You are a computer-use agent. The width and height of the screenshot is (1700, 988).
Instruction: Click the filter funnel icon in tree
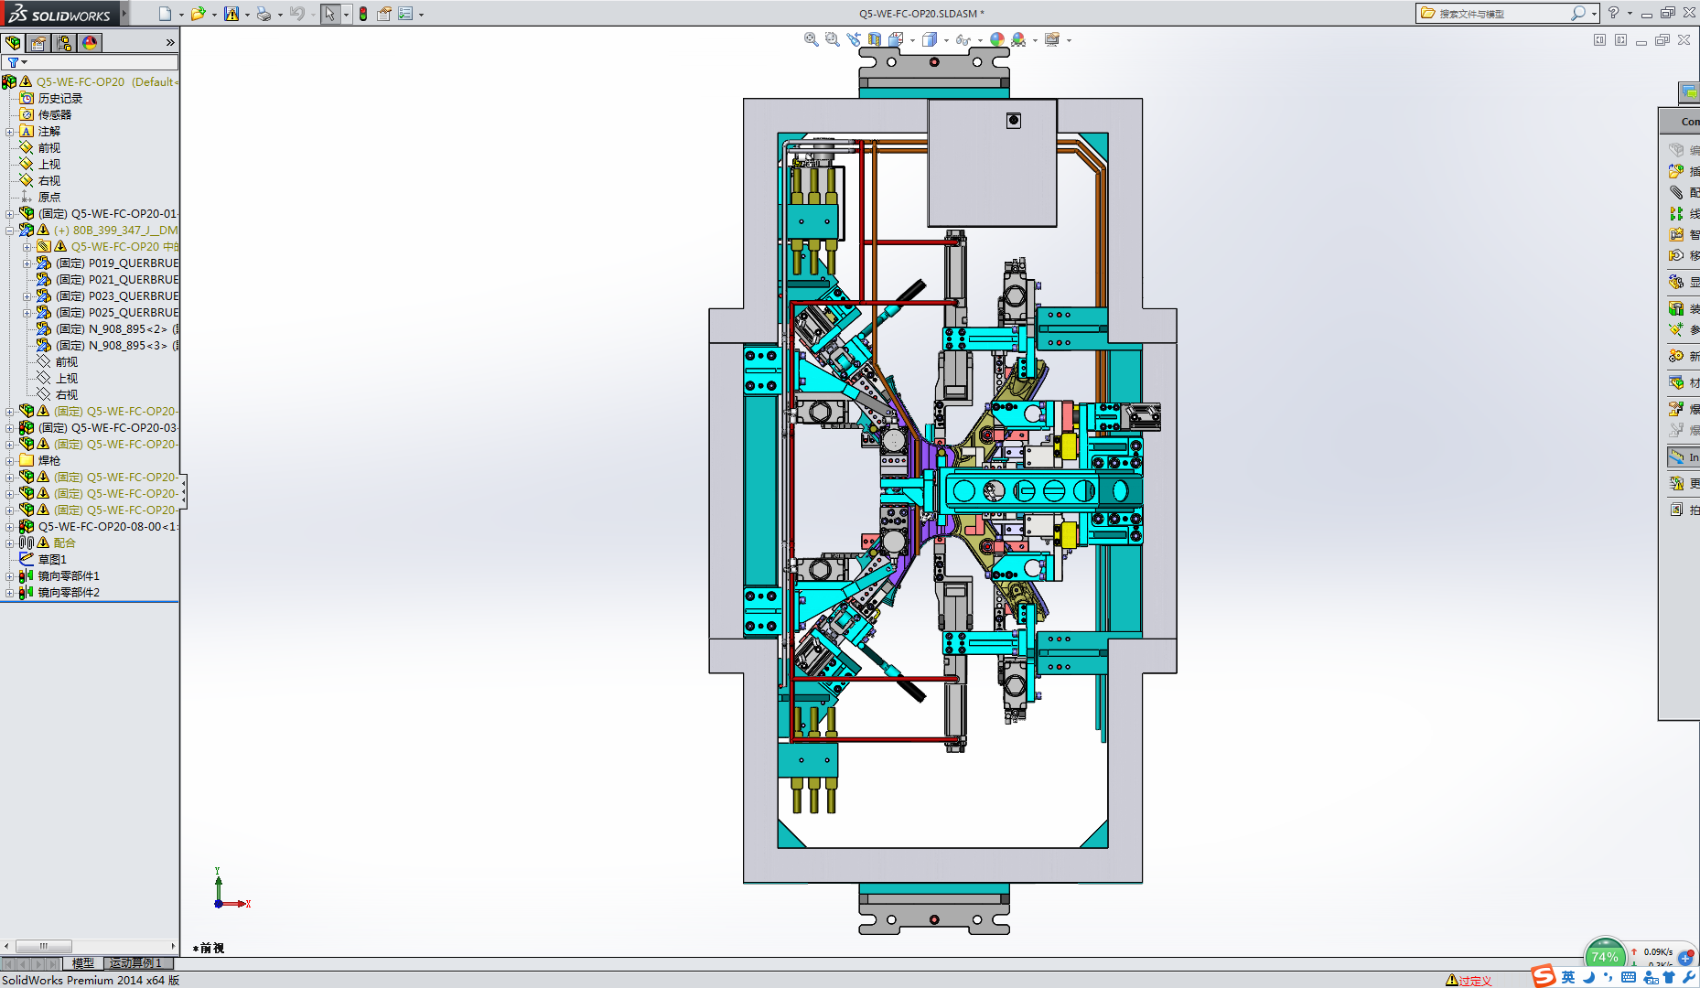(13, 62)
